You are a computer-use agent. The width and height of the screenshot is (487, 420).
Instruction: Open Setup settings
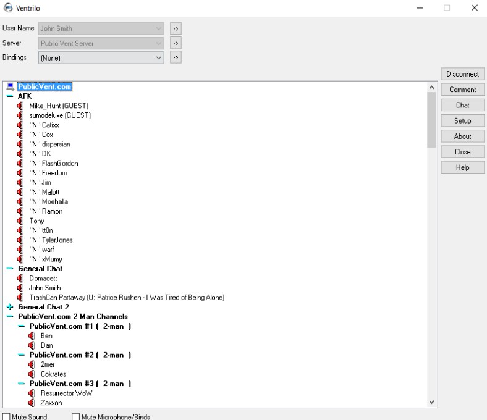coord(462,121)
